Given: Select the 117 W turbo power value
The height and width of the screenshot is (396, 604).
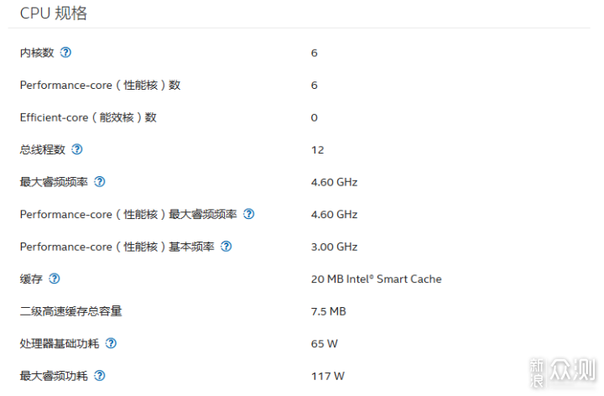Looking at the screenshot, I should pyautogui.click(x=327, y=377).
